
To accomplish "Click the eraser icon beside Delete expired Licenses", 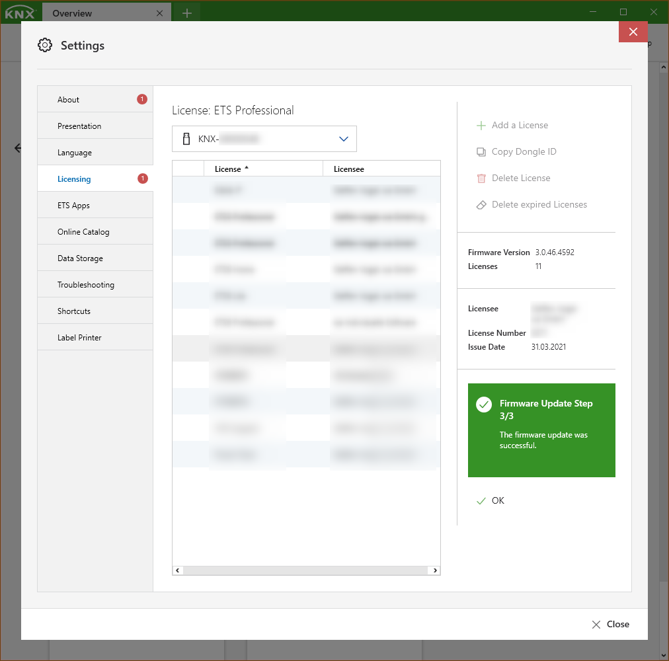I will [x=481, y=205].
